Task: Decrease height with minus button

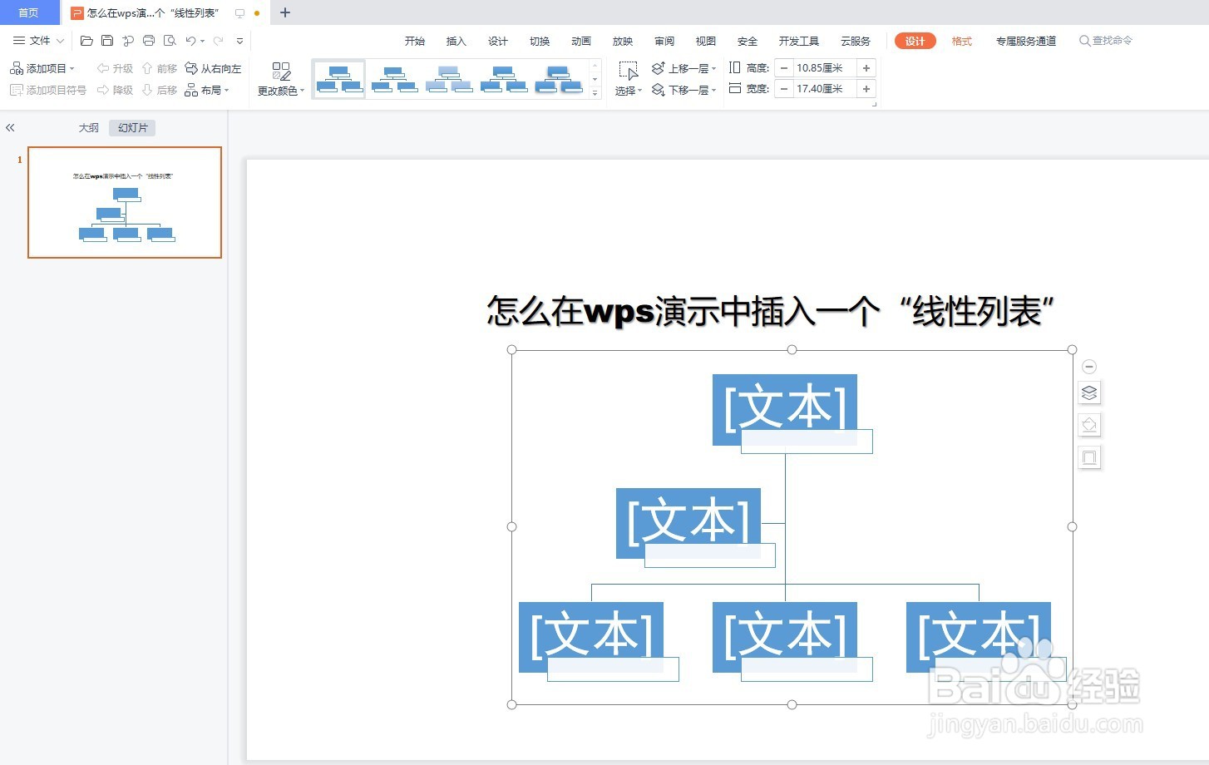Action: pyautogui.click(x=783, y=68)
